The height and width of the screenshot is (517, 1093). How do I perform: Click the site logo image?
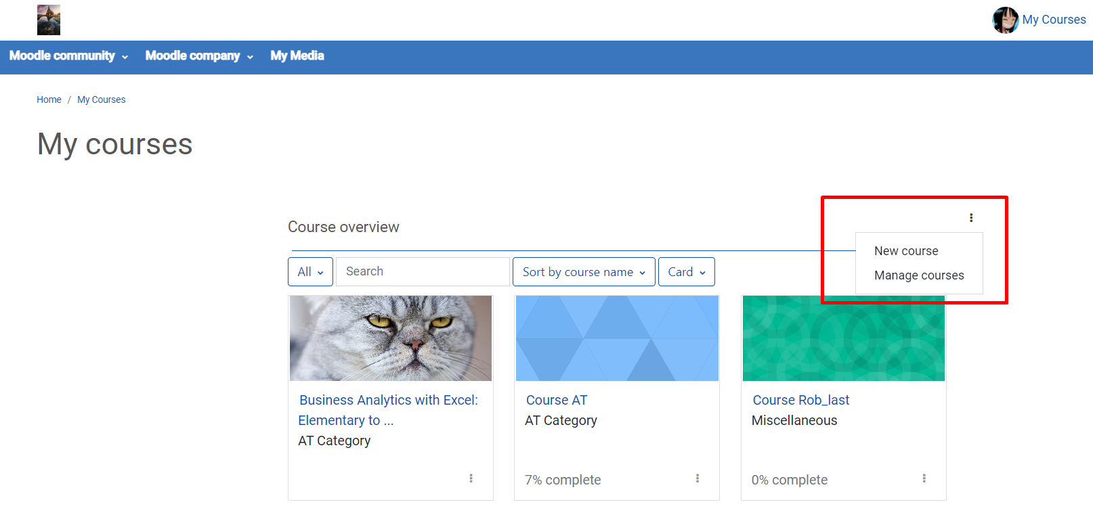tap(49, 20)
